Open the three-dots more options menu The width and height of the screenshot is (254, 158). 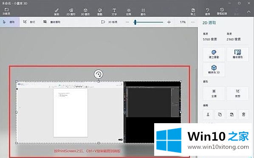pyautogui.click(x=192, y=22)
